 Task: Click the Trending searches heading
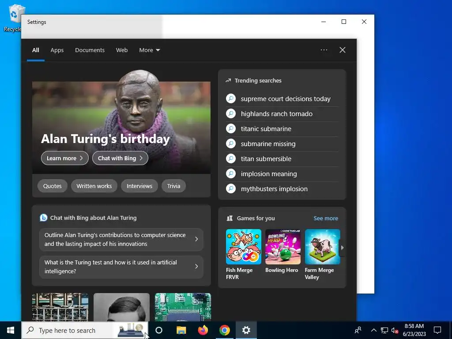tap(258, 80)
